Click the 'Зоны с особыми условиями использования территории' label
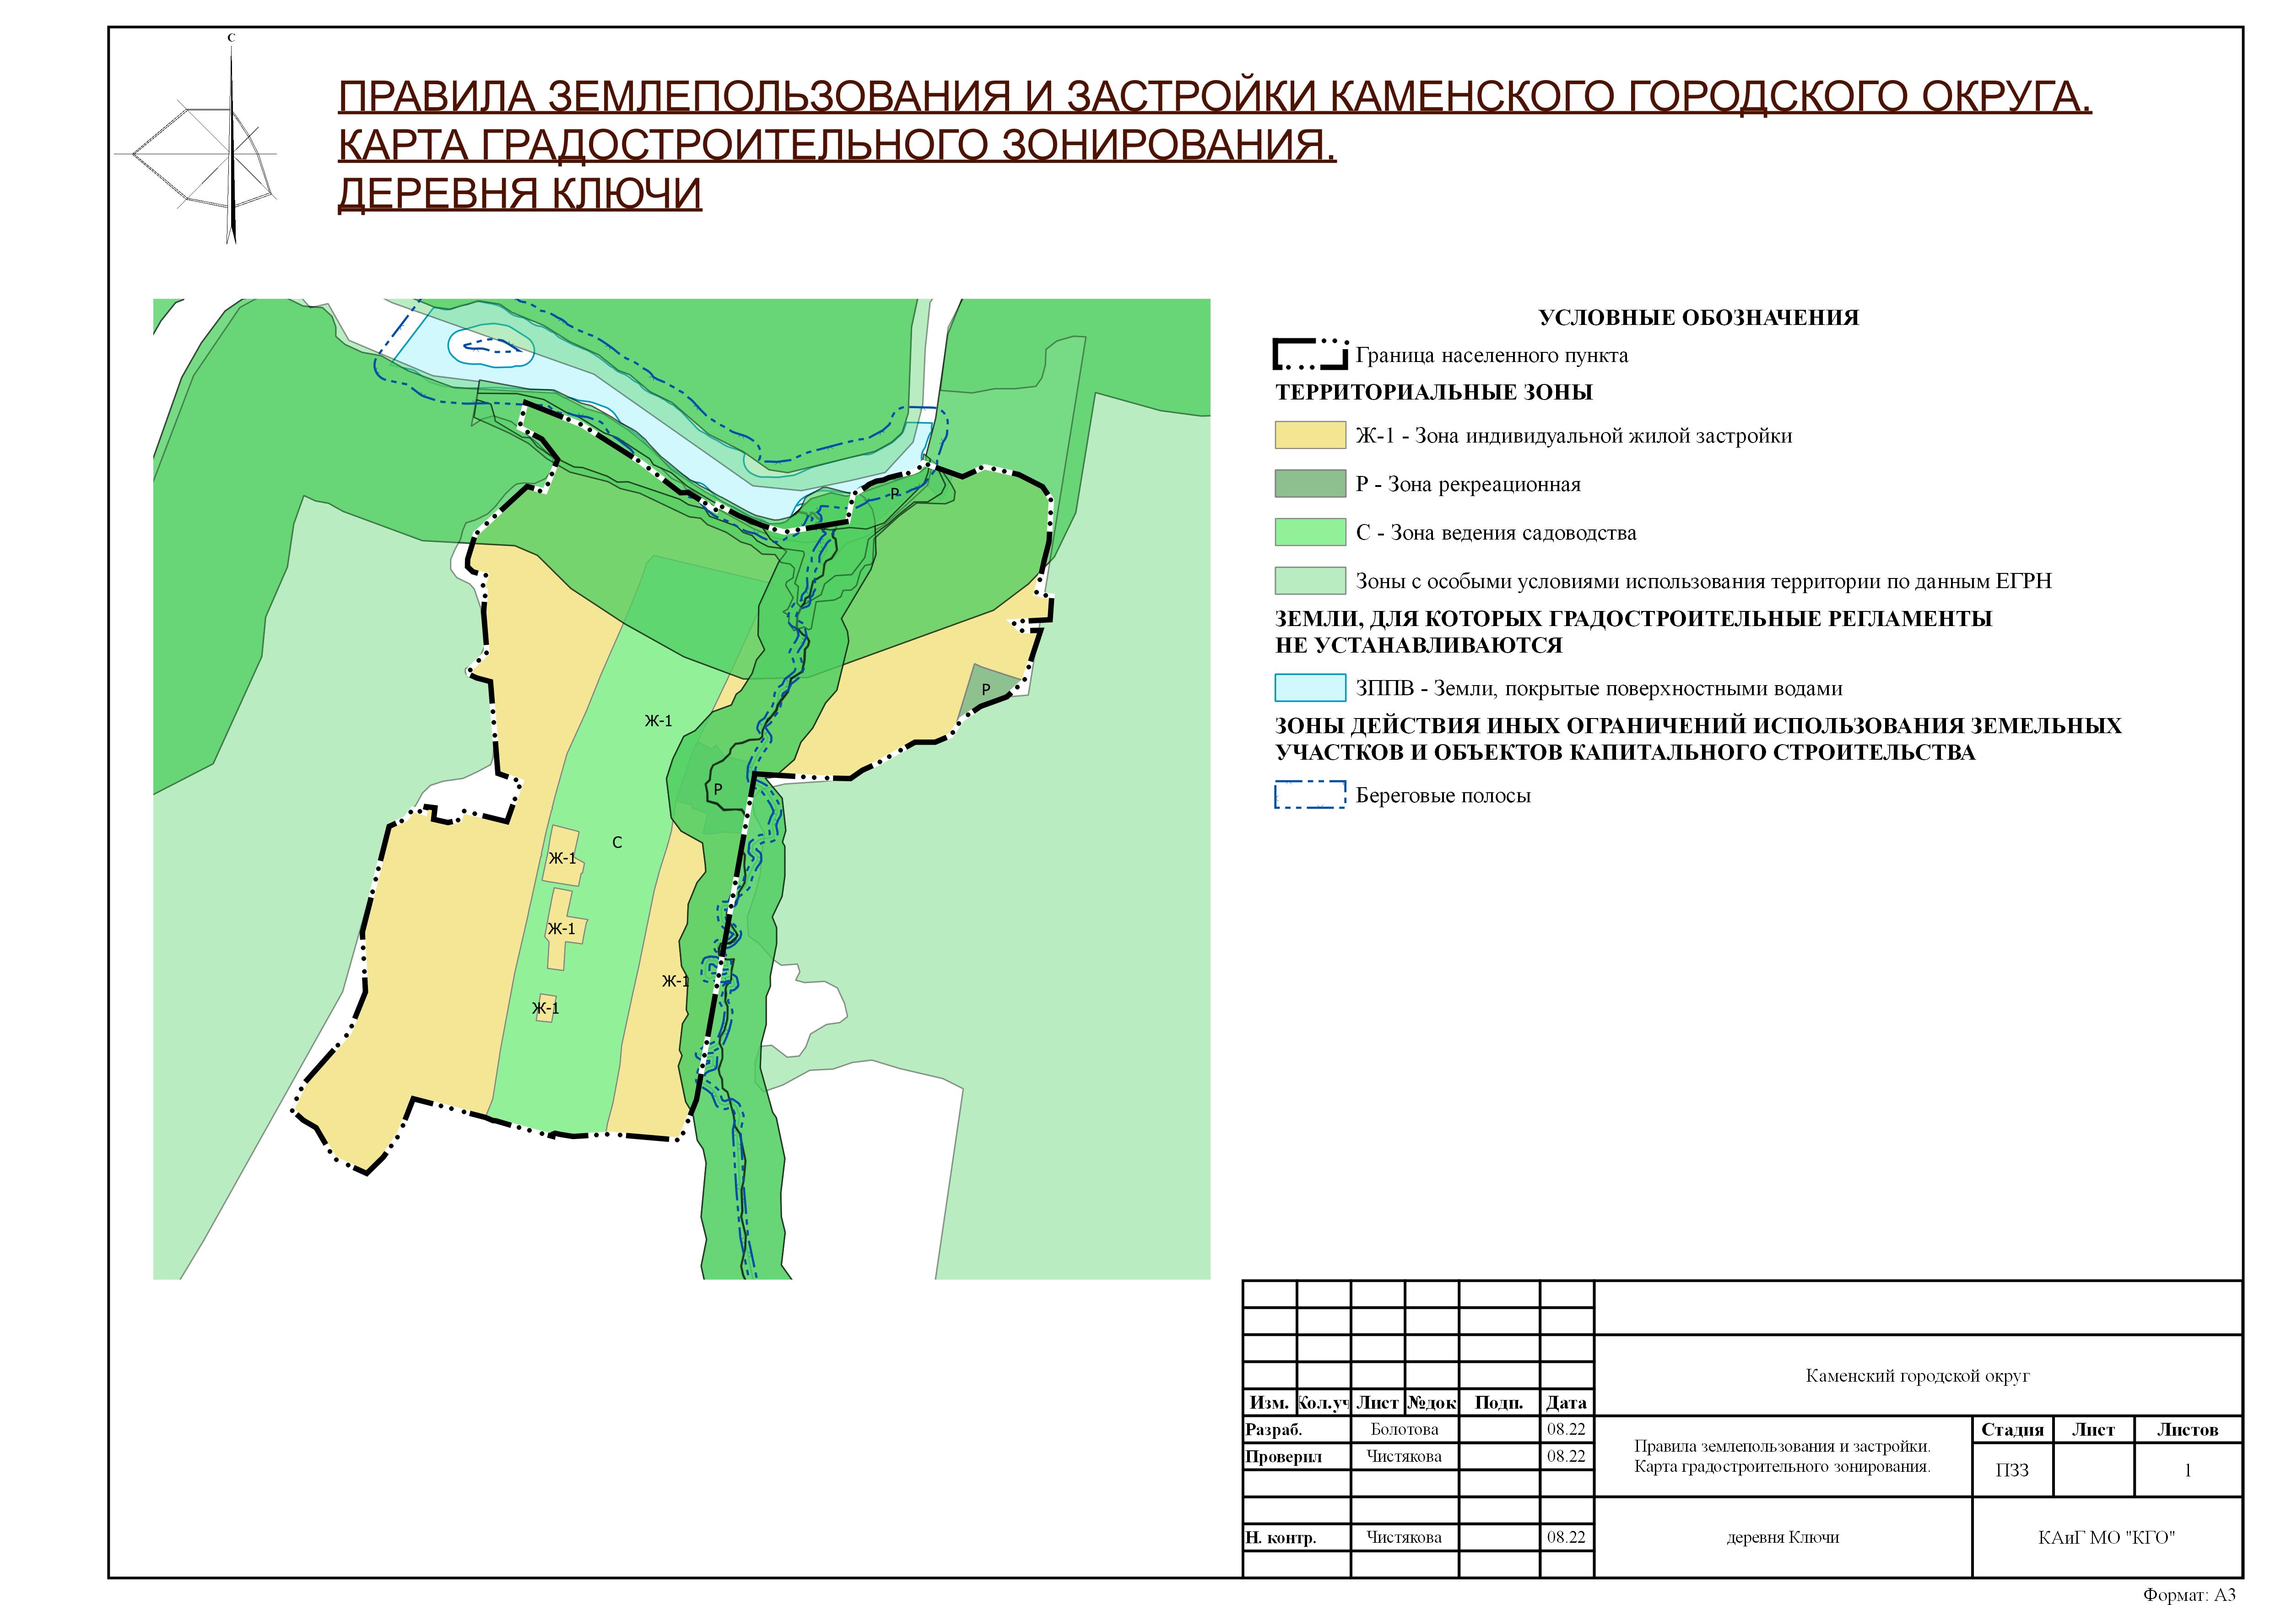The width and height of the screenshot is (2270, 1605). point(1703,582)
